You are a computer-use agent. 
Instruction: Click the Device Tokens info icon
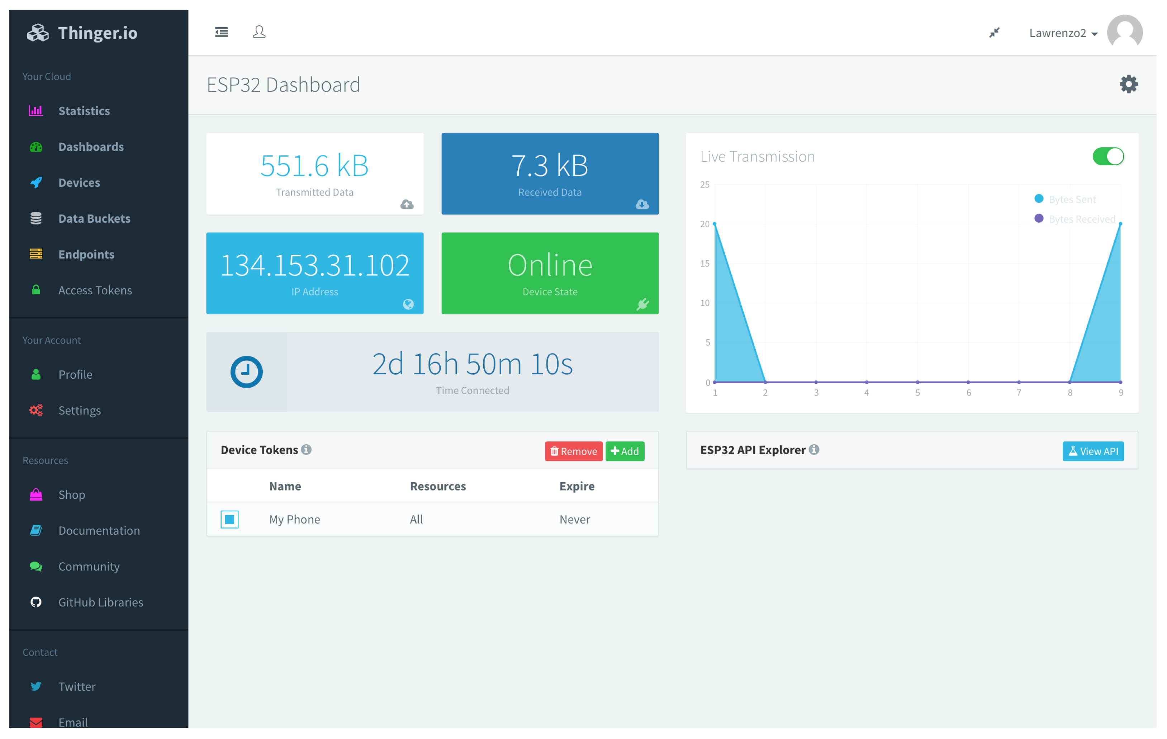click(306, 449)
